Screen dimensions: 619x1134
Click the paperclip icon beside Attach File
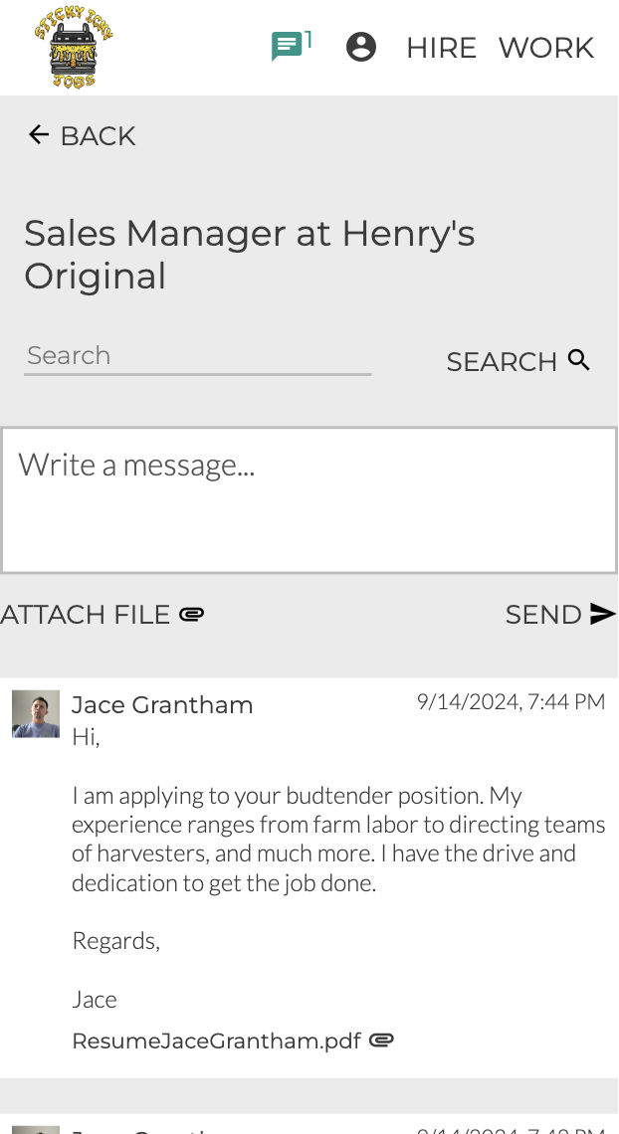tap(192, 615)
